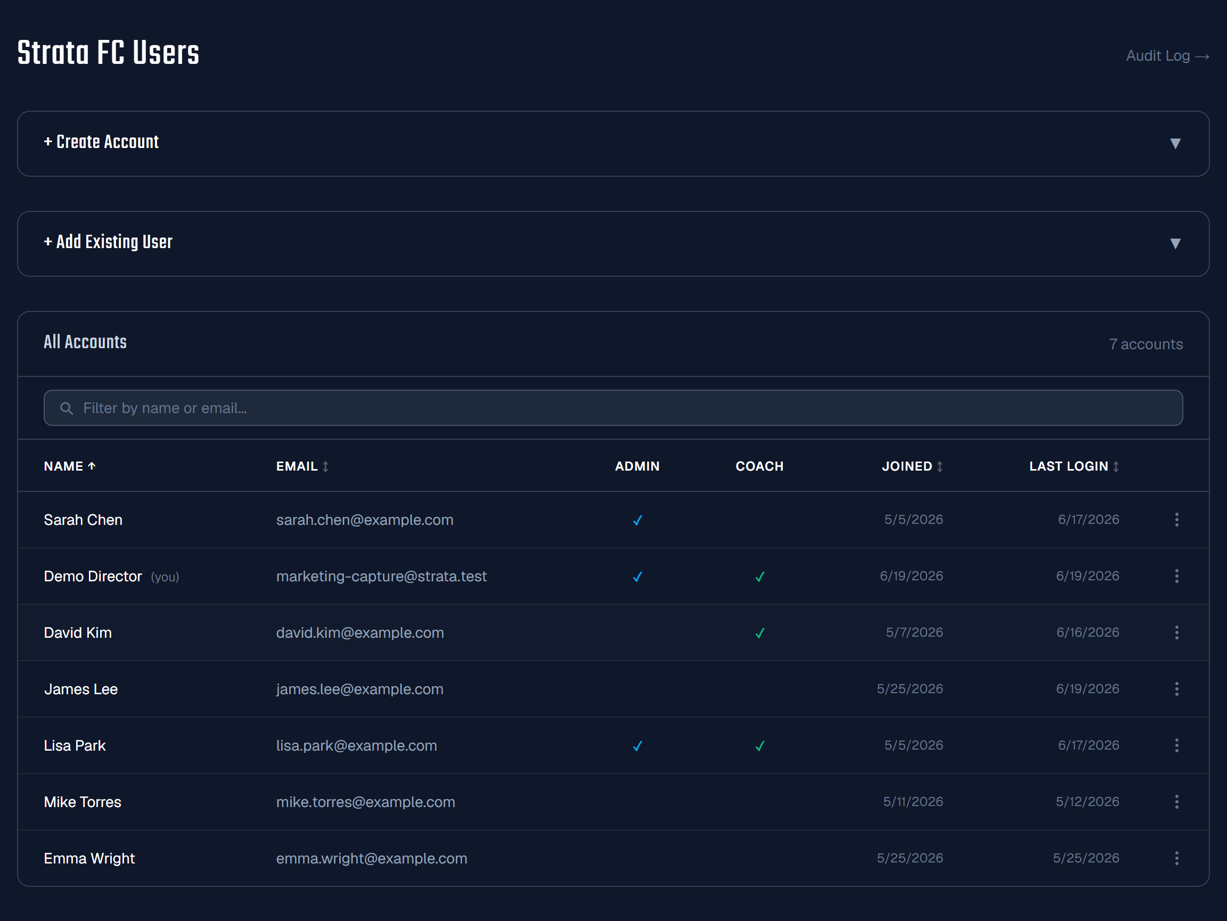Click email sarah.chen@example.com
The width and height of the screenshot is (1227, 921).
coord(365,520)
